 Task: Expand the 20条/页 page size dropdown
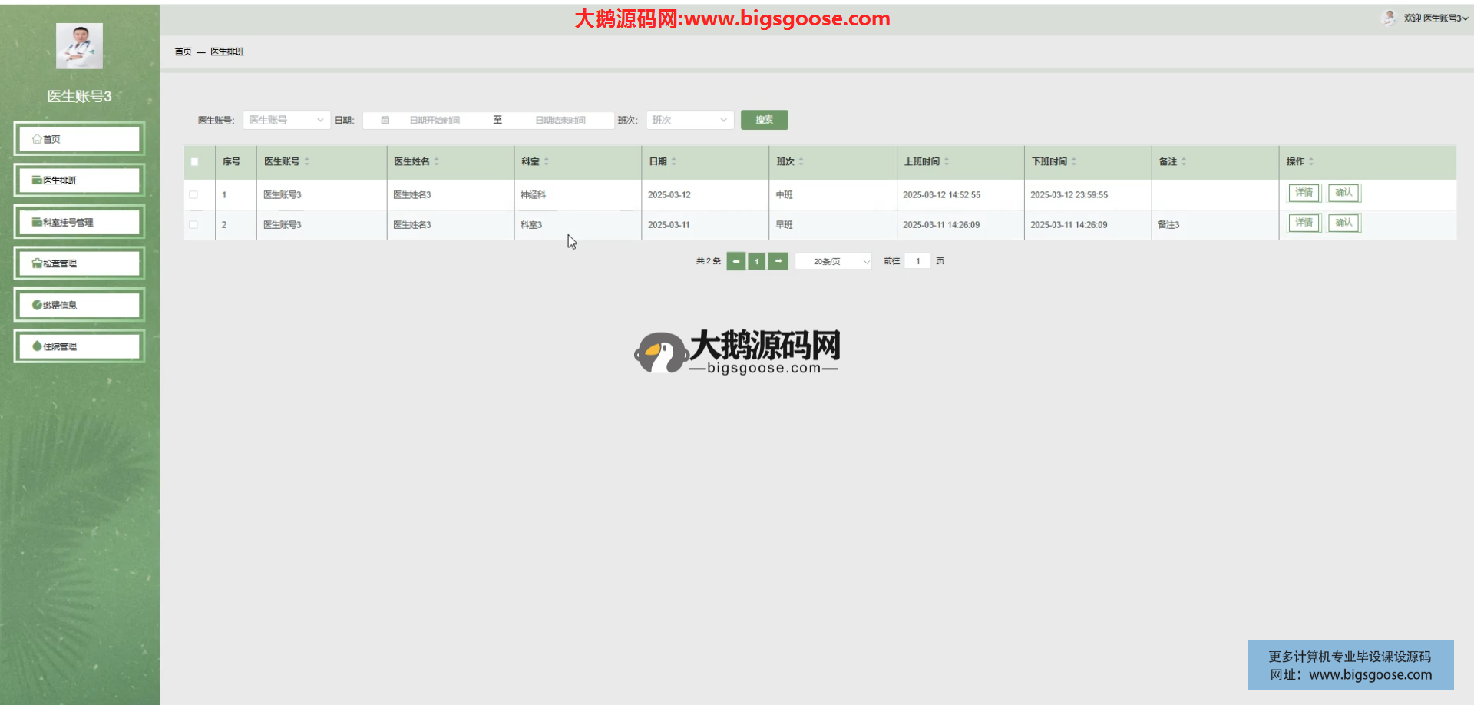click(x=833, y=262)
